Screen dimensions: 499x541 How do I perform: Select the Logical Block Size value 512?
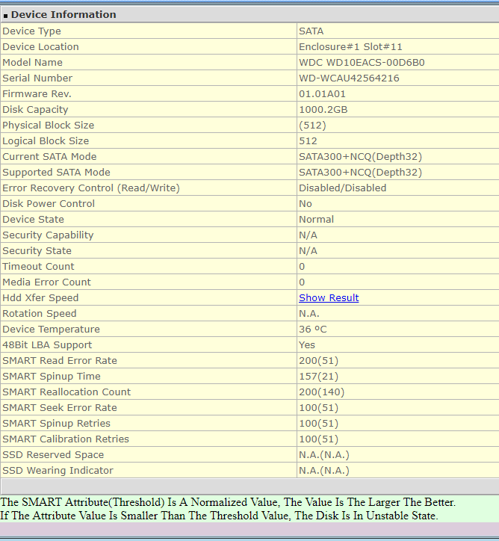click(308, 140)
